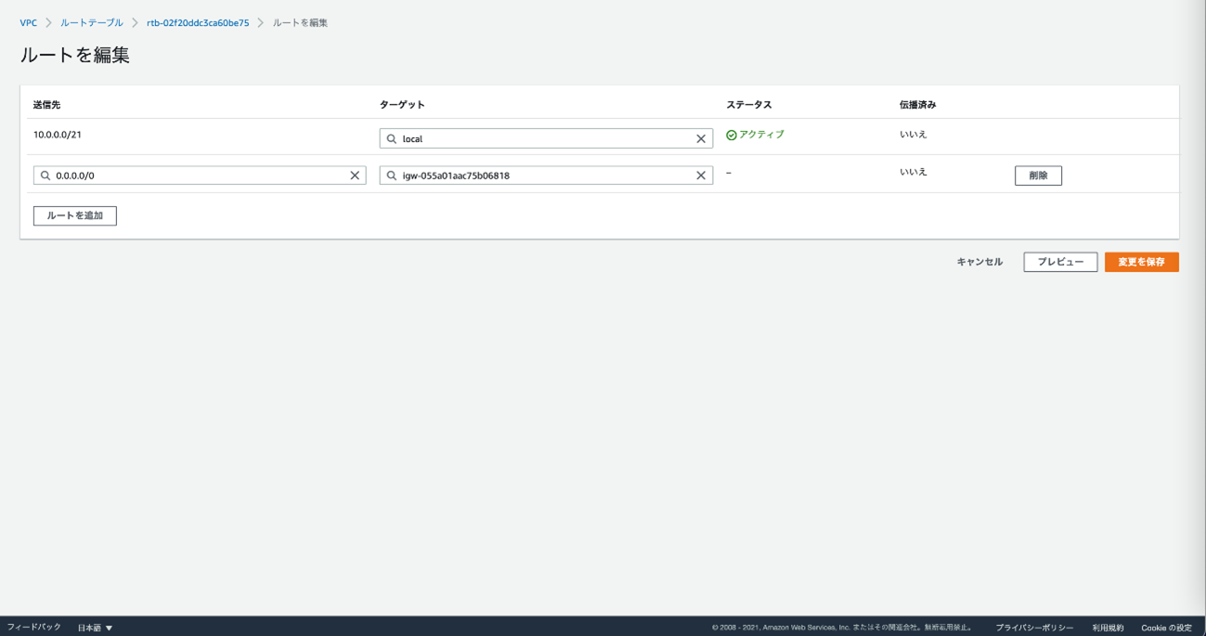Click the search icon in the igw target field
The width and height of the screenshot is (1206, 636).
392,175
